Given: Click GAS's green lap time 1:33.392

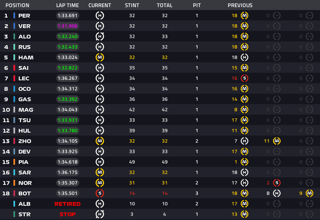Looking at the screenshot, I should [x=68, y=99].
